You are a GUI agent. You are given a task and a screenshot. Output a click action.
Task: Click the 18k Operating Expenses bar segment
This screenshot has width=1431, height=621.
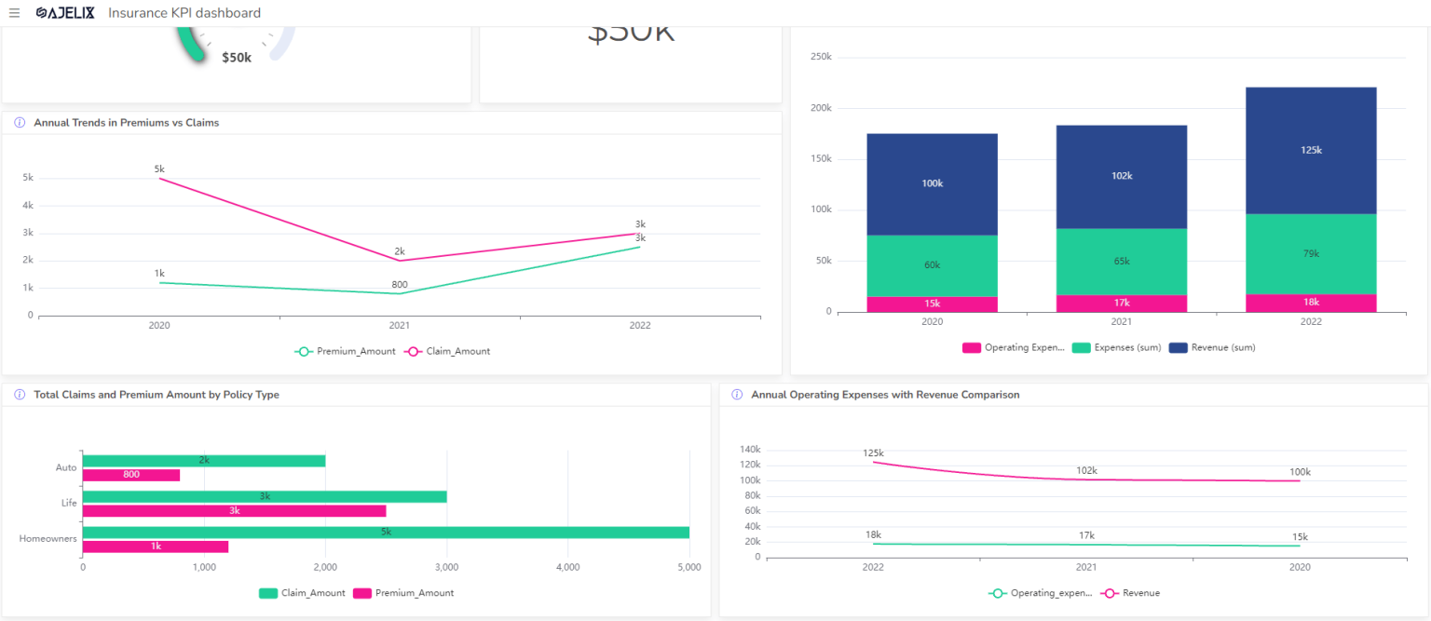pos(1311,302)
